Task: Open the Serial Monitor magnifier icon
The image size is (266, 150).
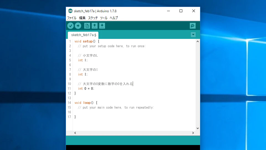Action: tap(193, 26)
